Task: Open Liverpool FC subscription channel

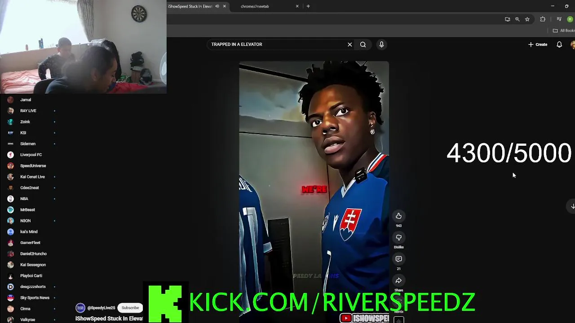Action: pos(31,155)
